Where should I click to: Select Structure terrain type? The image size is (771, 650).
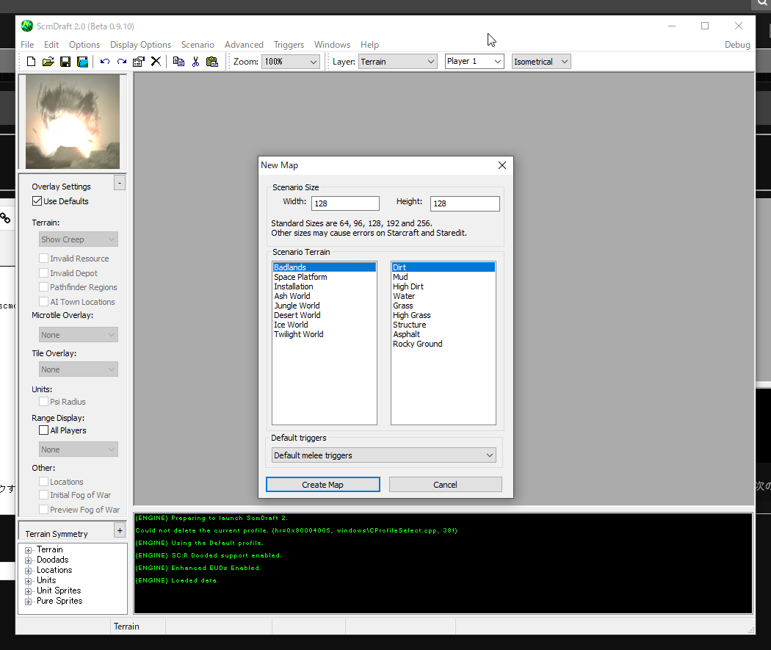coord(444,325)
